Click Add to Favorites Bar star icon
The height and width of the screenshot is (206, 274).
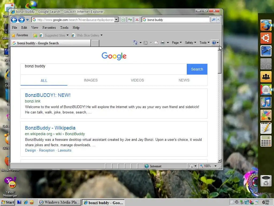tap(35, 35)
